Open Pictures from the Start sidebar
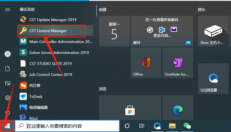Screen dimensions: 231x132 tap(8, 83)
